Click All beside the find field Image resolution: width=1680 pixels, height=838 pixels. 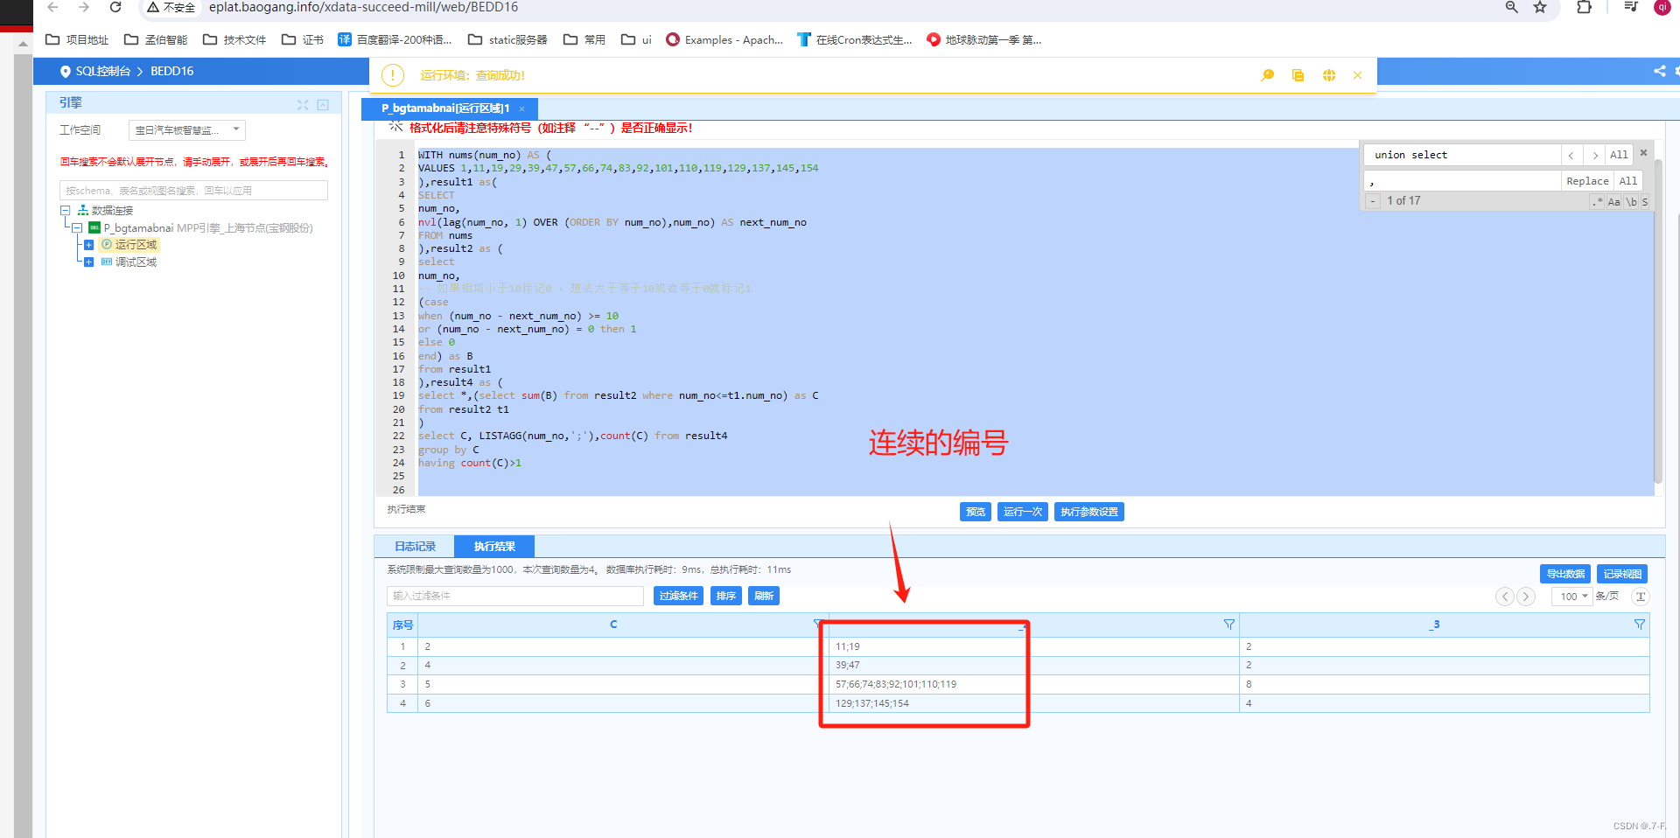coord(1619,155)
